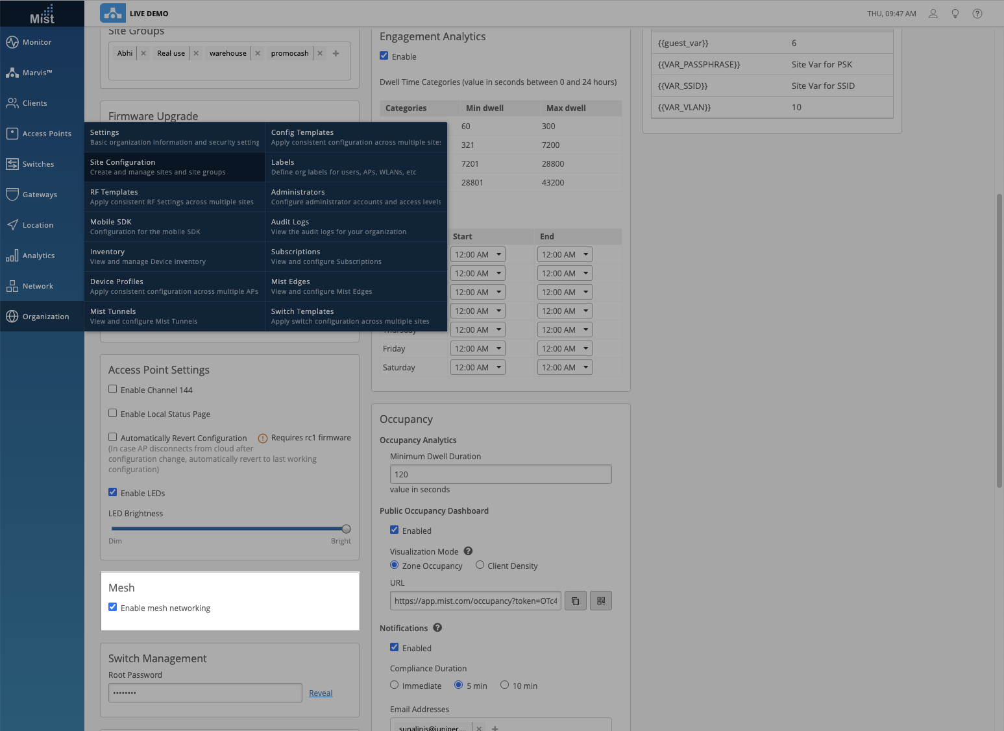Check Enable Local Status Page
The width and height of the screenshot is (1004, 731).
click(x=113, y=413)
